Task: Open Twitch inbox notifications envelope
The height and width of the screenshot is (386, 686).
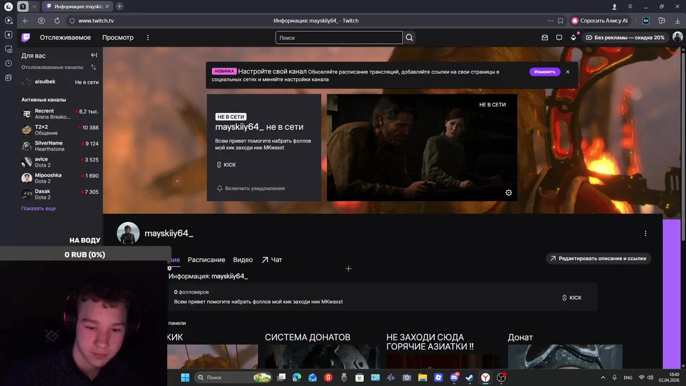Action: pyautogui.click(x=545, y=38)
